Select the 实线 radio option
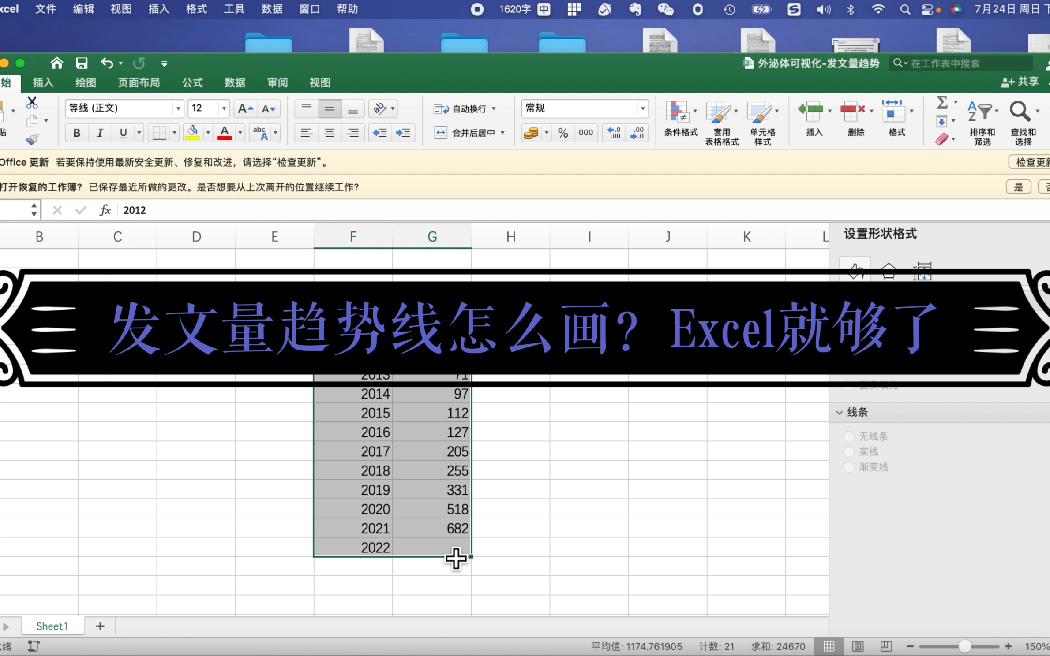This screenshot has width=1050, height=656. pyautogui.click(x=849, y=452)
